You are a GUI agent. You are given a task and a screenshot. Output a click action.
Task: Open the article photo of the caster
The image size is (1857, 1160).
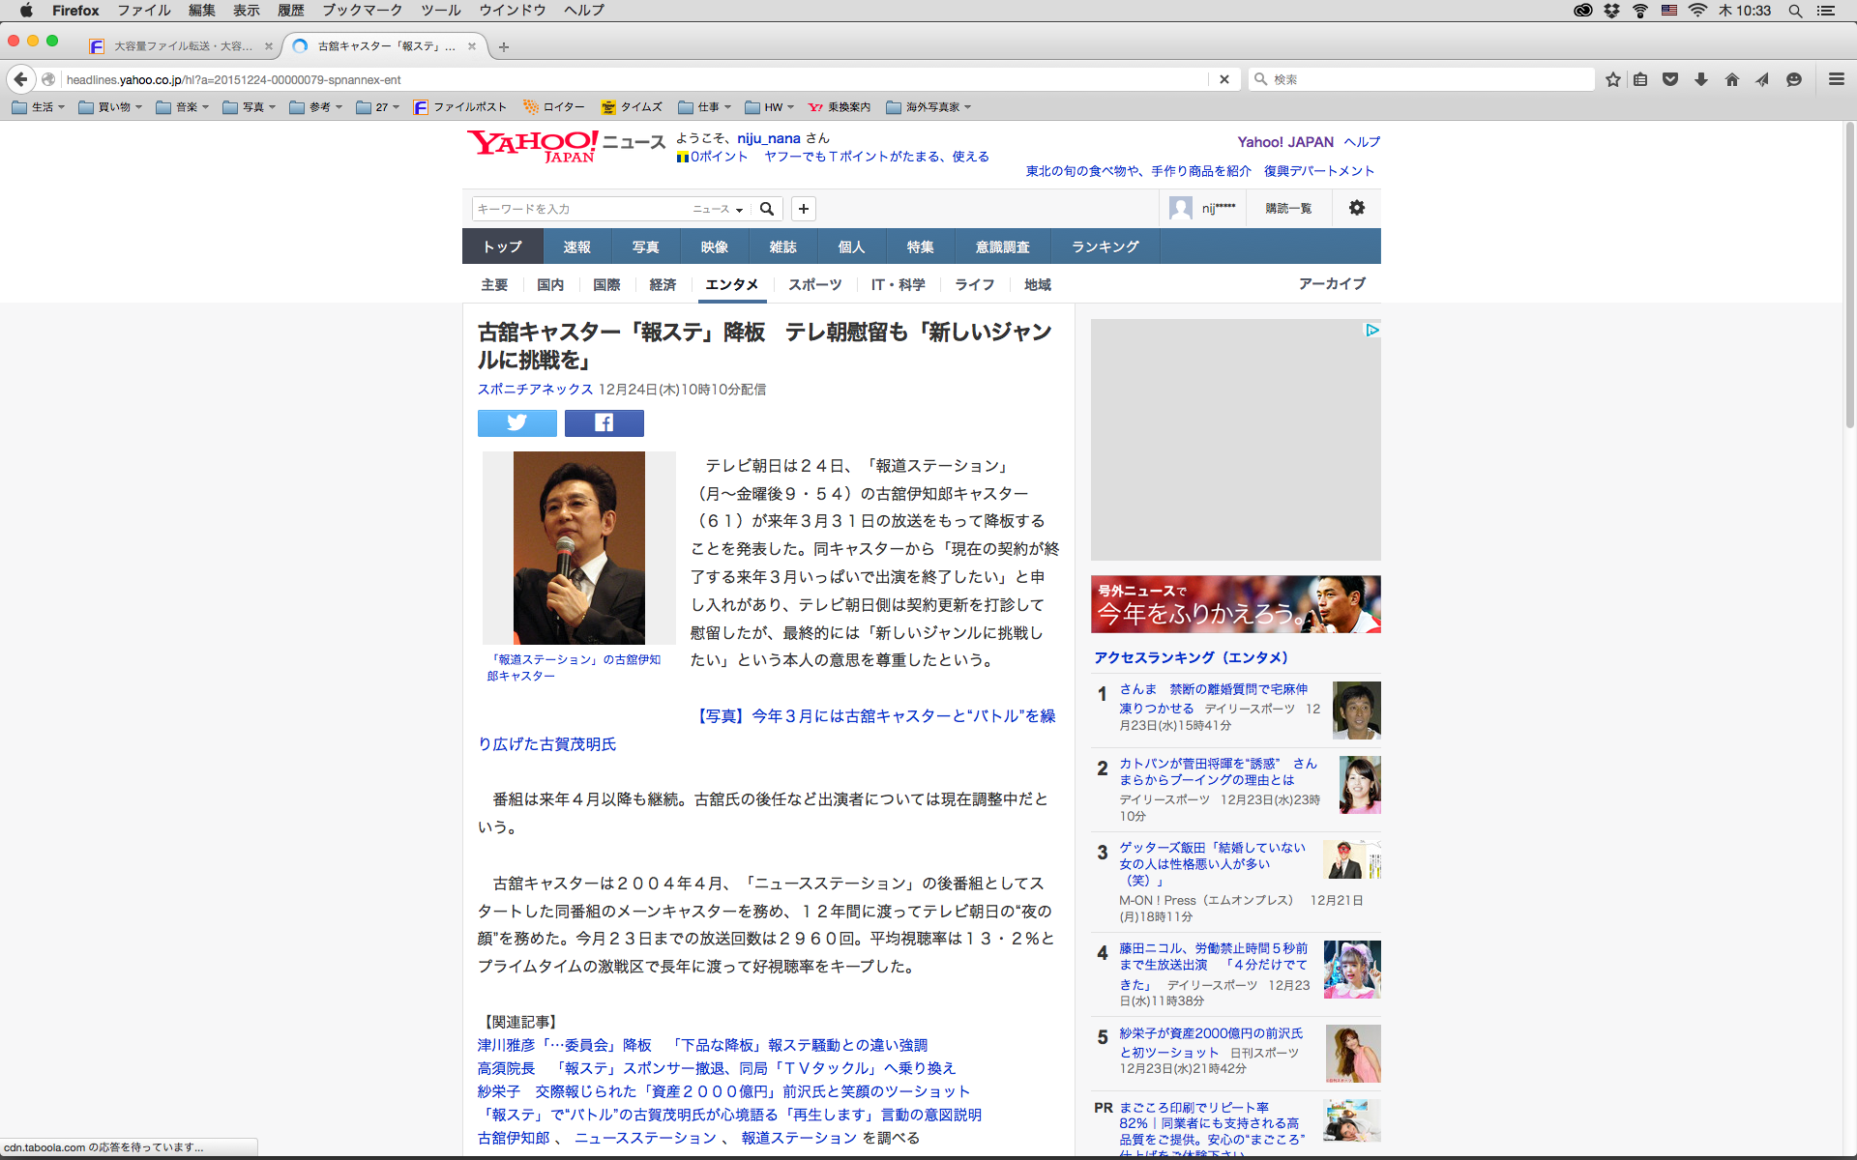578,547
